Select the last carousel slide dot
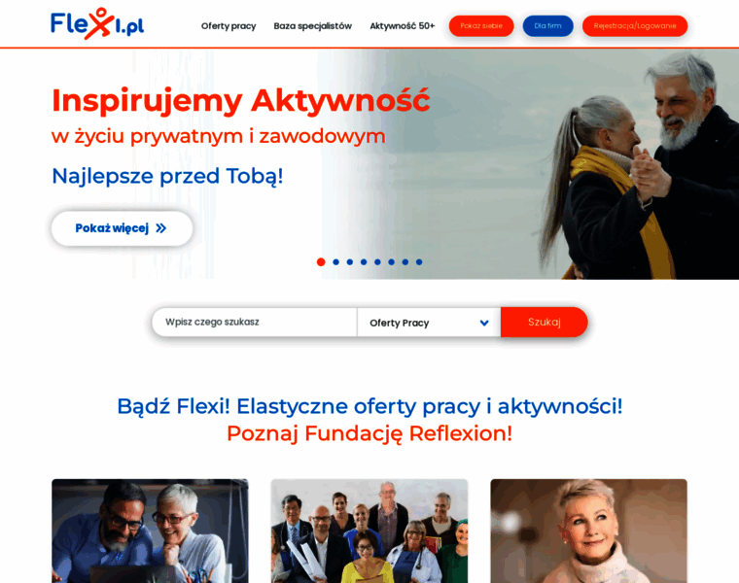Viewport: 739px width, 583px height. click(x=419, y=261)
